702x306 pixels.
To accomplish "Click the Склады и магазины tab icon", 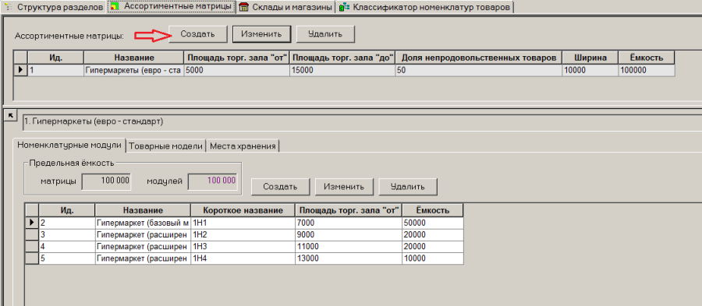I will [x=244, y=7].
